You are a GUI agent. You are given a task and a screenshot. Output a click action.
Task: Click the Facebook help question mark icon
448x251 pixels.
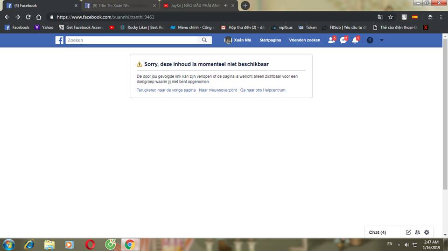pos(370,41)
